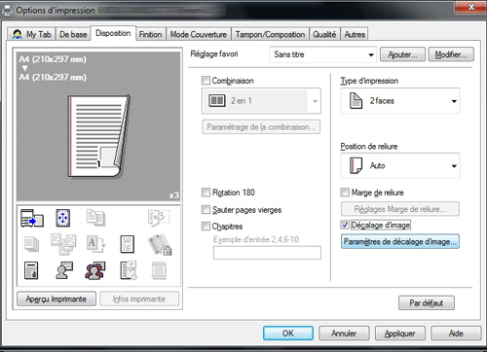Click greyed letter A page icon

[x=95, y=244]
